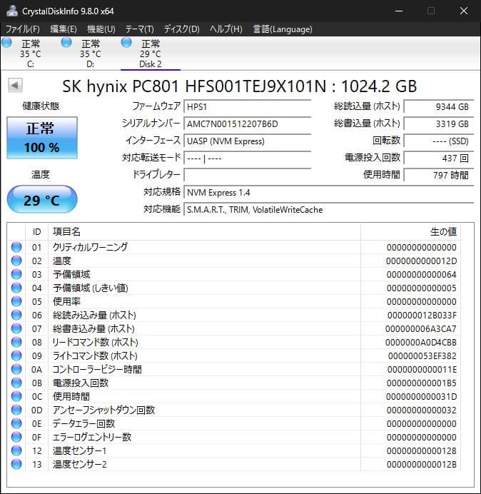Click raw value 000000000011E

(x=422, y=369)
